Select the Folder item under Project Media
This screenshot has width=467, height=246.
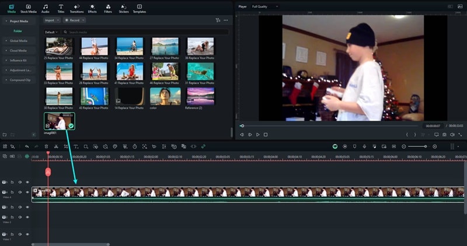tap(18, 31)
